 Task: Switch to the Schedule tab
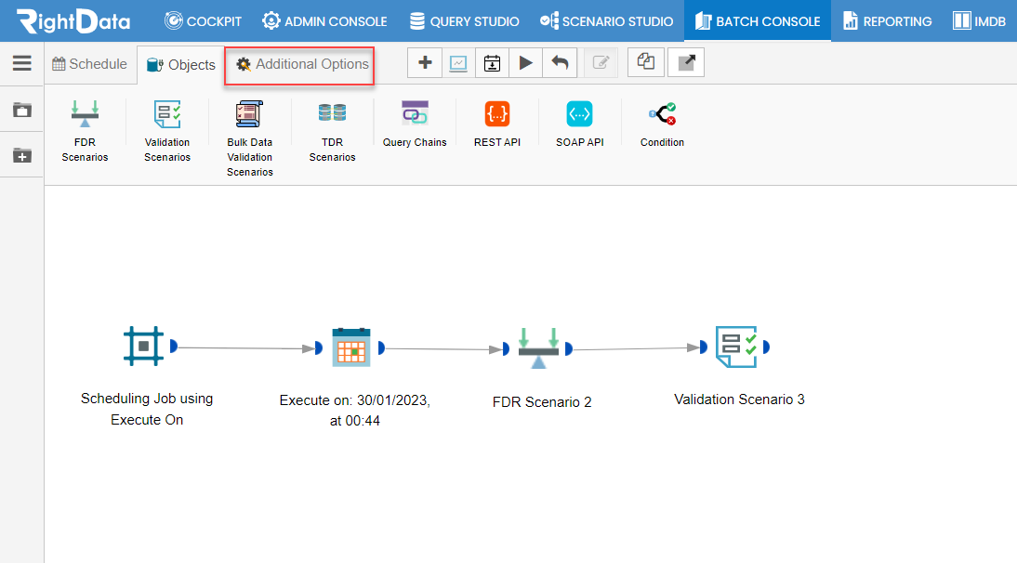click(x=89, y=64)
